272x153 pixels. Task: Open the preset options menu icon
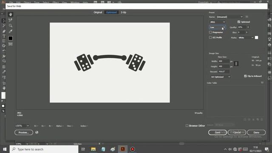[x=246, y=17]
